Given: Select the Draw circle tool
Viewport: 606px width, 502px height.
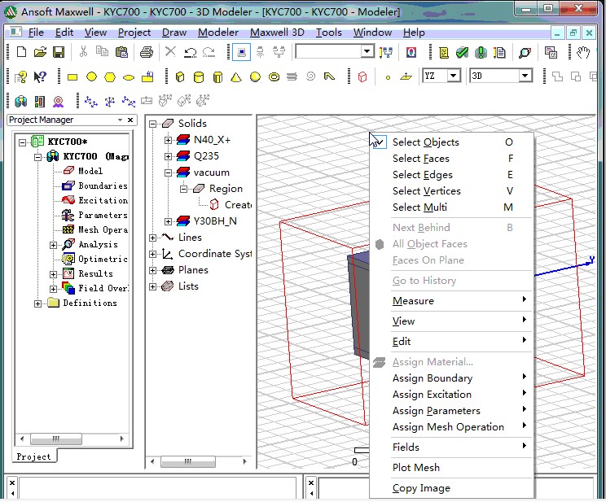Looking at the screenshot, I should pyautogui.click(x=91, y=76).
